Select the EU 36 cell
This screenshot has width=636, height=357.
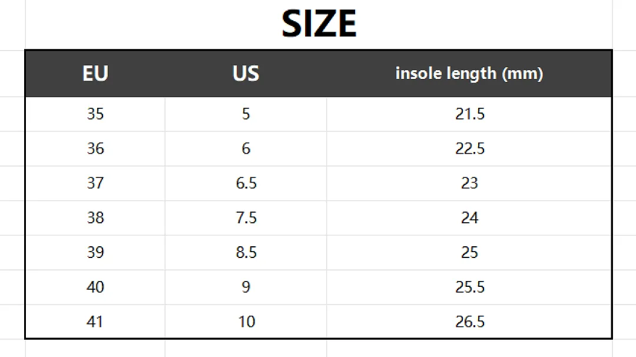coord(95,148)
